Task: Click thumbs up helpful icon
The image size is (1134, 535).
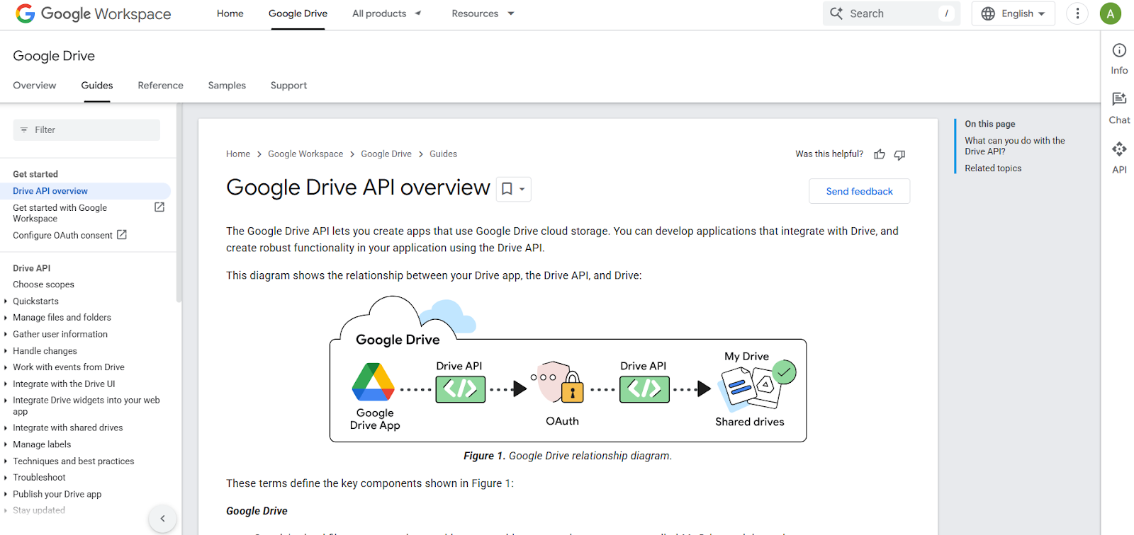Action: click(x=880, y=154)
